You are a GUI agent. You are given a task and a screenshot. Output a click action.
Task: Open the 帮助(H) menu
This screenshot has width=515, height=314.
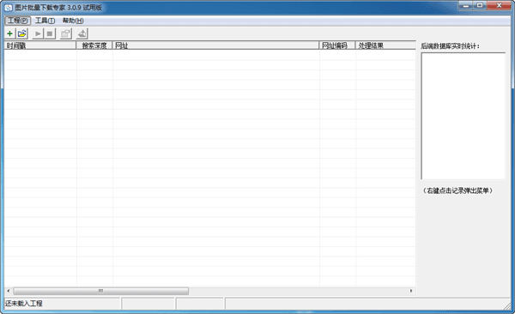(x=73, y=21)
